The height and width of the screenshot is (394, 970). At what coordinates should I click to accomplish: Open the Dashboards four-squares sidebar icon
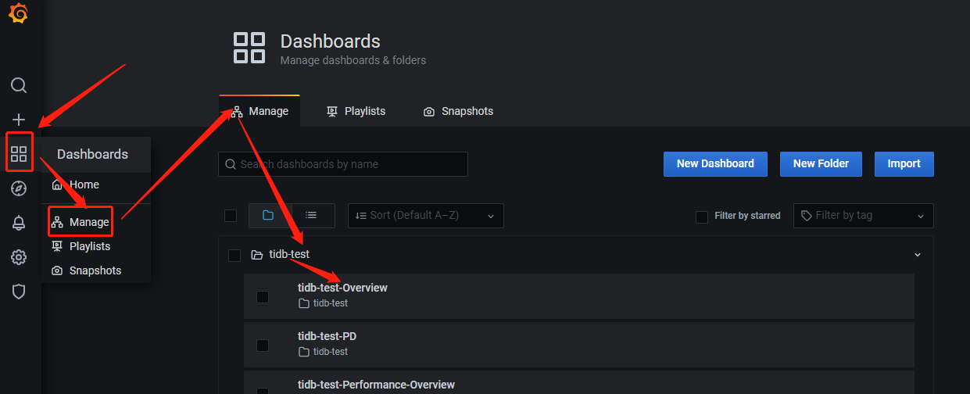pyautogui.click(x=19, y=153)
